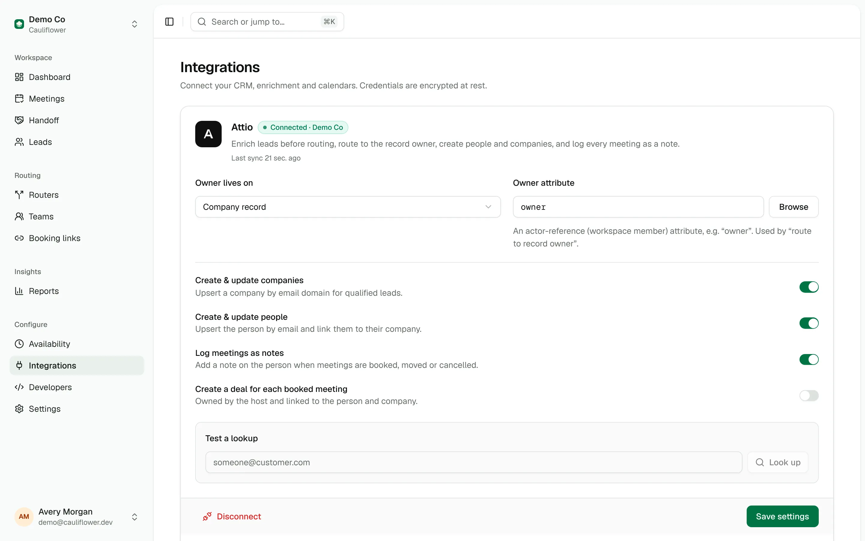Expand the Demo Co workspace switcher chevron

click(134, 24)
